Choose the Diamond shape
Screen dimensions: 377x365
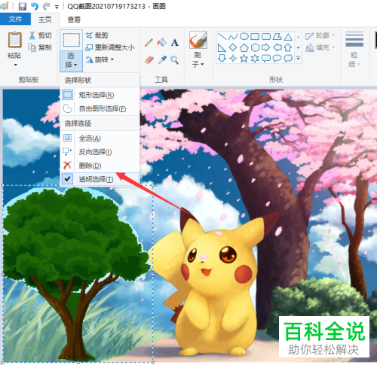point(233,47)
